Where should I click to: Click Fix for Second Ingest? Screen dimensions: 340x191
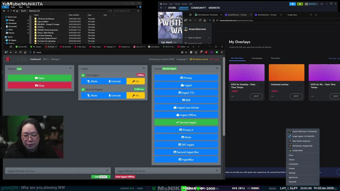click(x=135, y=95)
